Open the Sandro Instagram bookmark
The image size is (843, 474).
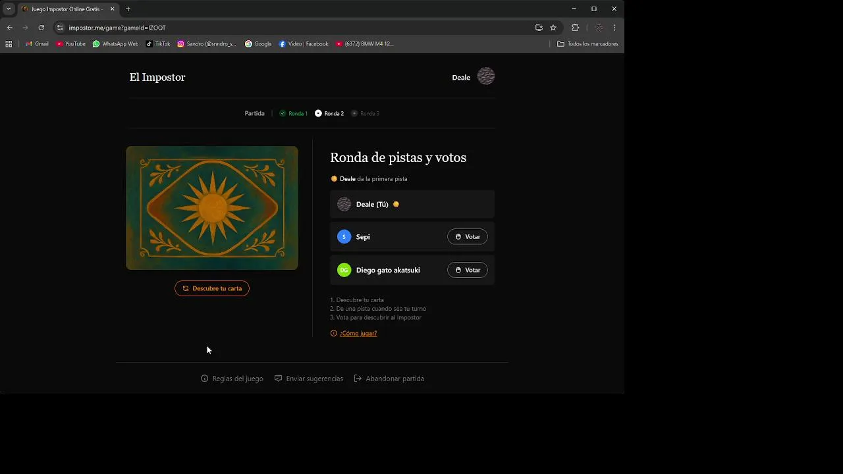[x=207, y=44]
